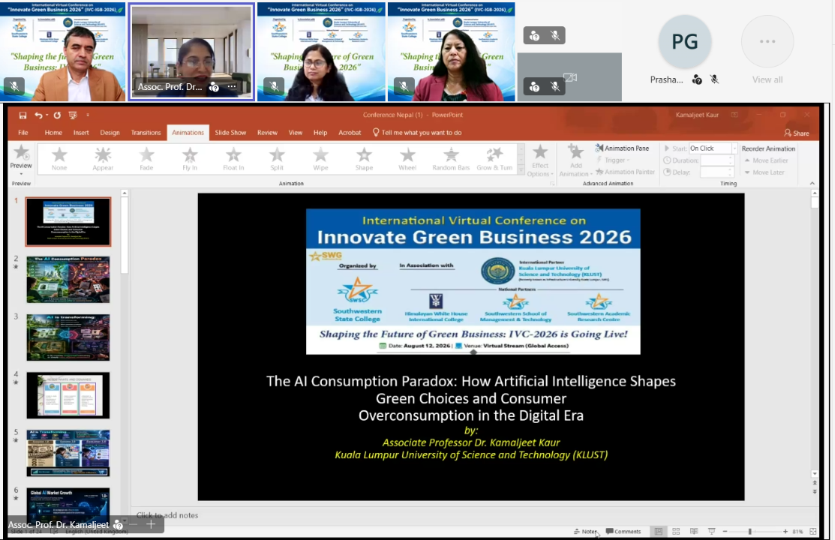Screen dimensions: 835x540
Task: Save the presentation using the floppy-disk icon
Action: tap(23, 115)
